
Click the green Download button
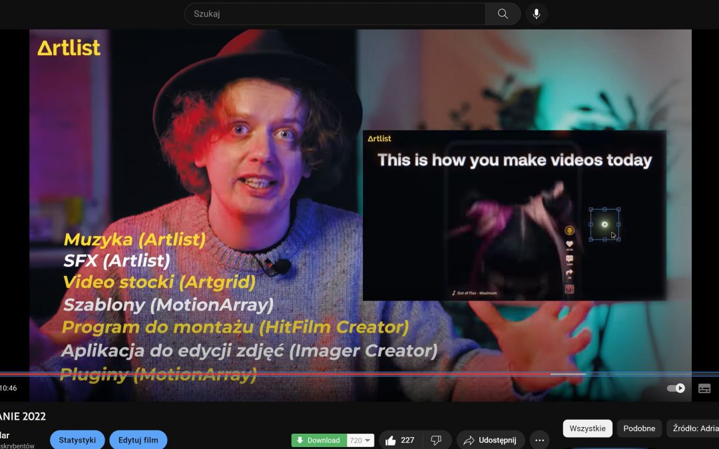[x=319, y=440]
